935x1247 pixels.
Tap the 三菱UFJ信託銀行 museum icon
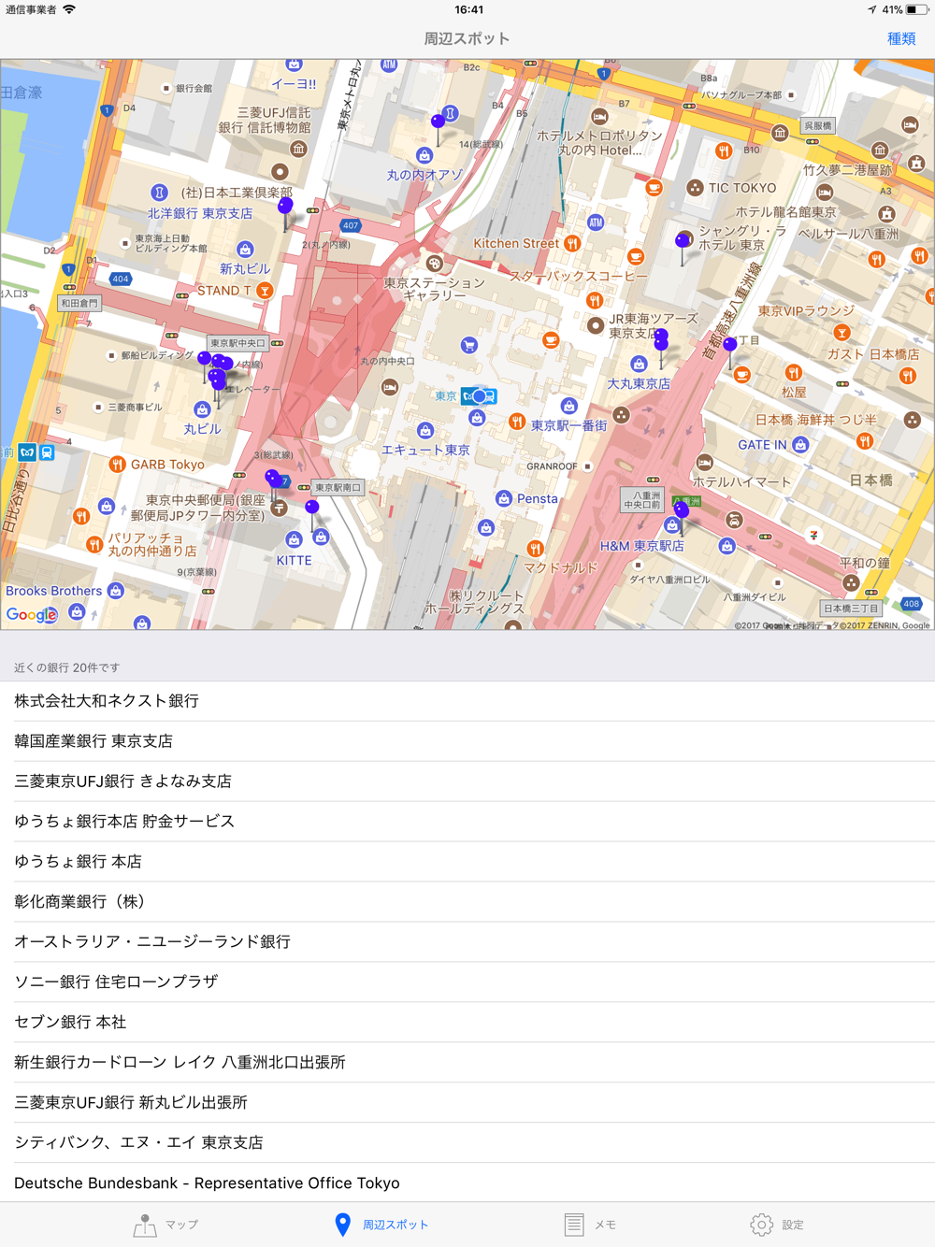point(298,149)
